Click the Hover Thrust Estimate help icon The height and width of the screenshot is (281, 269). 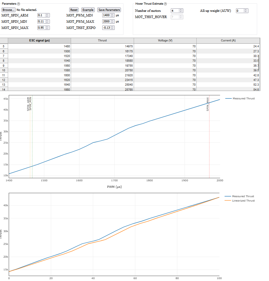165,4
